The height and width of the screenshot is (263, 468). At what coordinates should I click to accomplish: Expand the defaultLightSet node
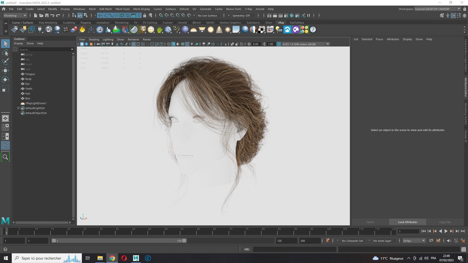click(18, 108)
